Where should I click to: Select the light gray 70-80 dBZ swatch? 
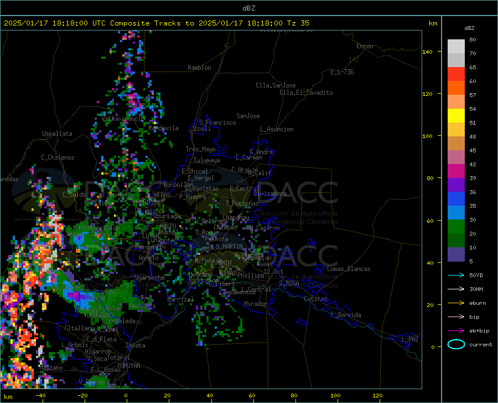click(456, 47)
